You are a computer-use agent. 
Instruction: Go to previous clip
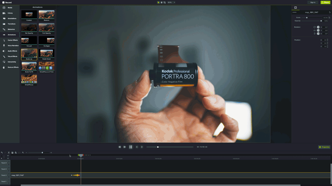(x=120, y=147)
